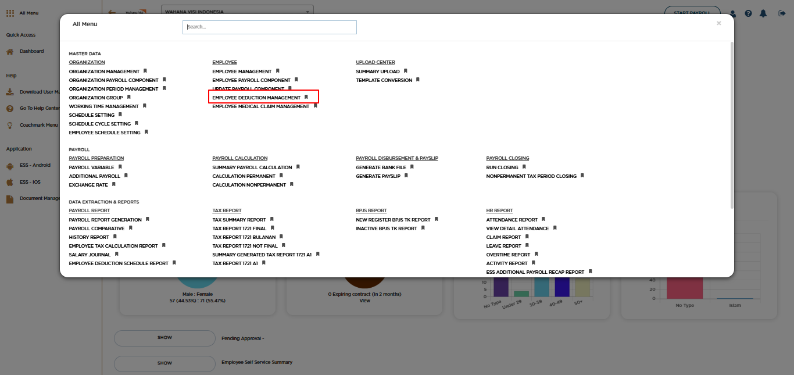Bookmark Attendance Report entry
This screenshot has height=375, width=794.
(543, 219)
